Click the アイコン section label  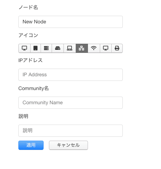pos(28,35)
